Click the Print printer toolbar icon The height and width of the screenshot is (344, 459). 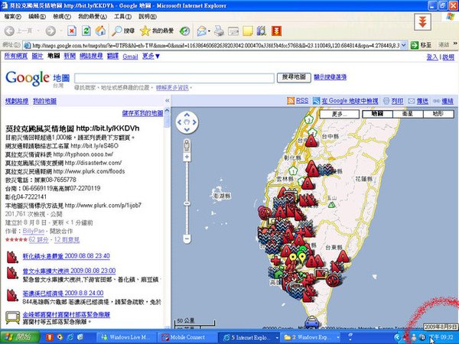[x=219, y=31]
